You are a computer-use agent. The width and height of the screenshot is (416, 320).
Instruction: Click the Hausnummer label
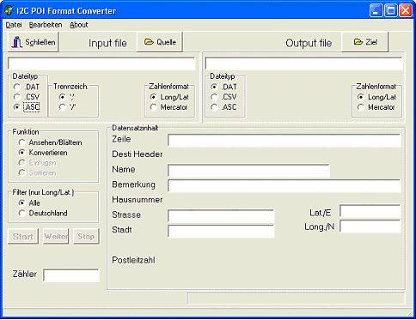point(138,200)
